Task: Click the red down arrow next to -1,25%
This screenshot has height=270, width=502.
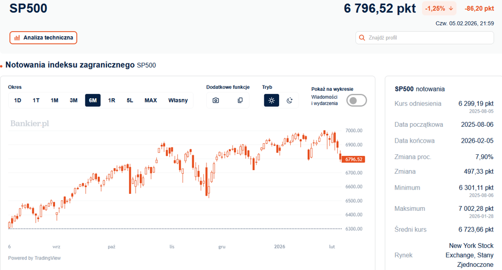Action: 451,8
